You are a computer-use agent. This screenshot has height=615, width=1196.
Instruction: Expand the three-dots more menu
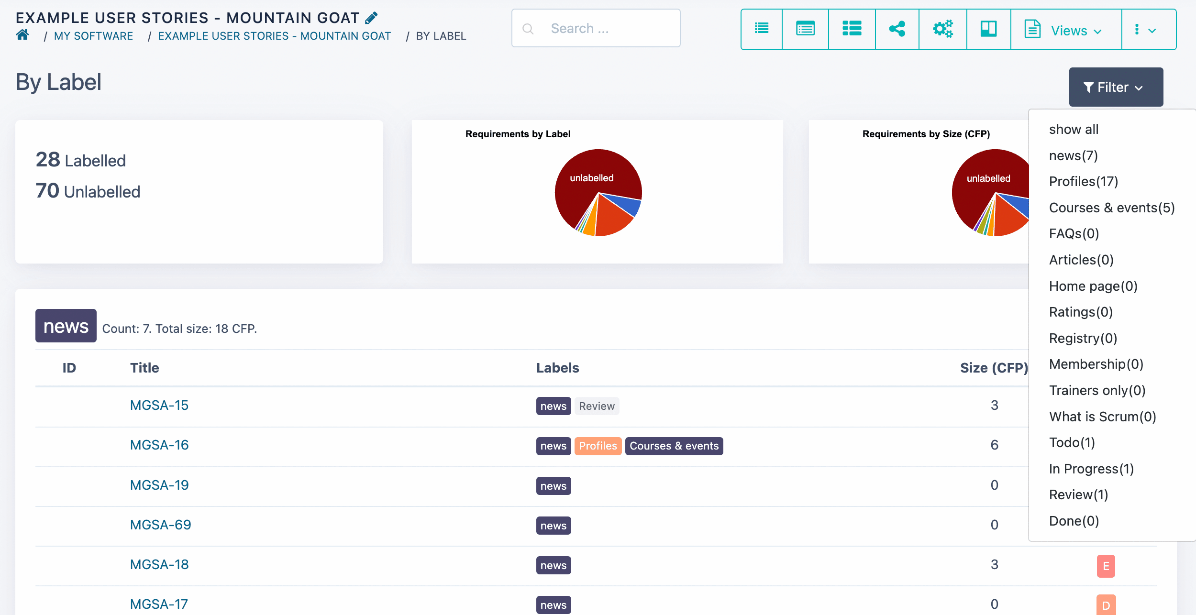pyautogui.click(x=1149, y=29)
